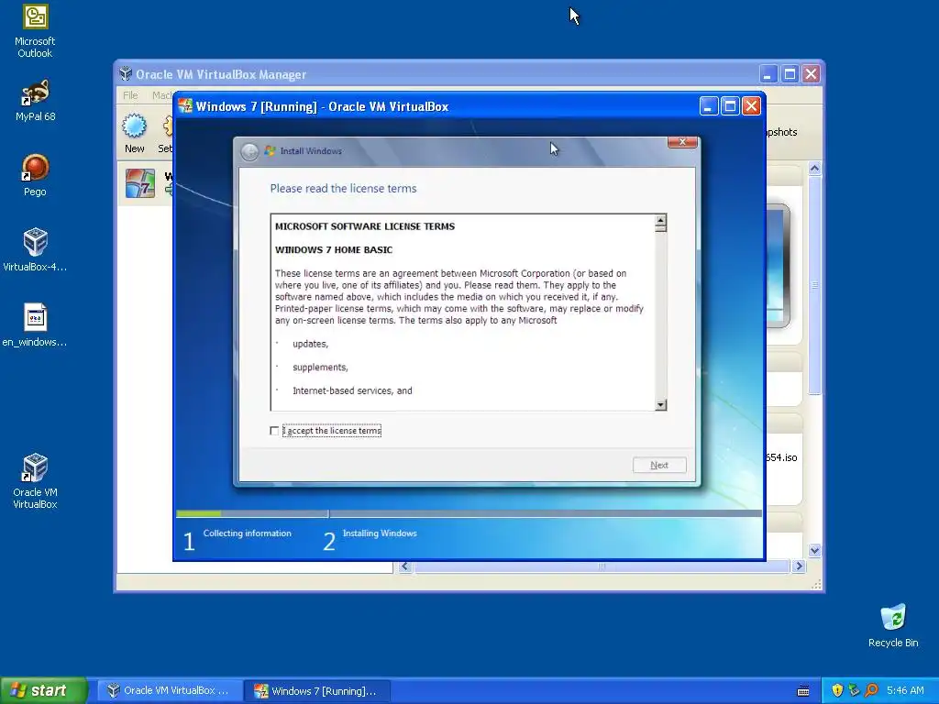The height and width of the screenshot is (704, 939).
Task: Select the MyPal 68 desktop icon
Action: [x=35, y=101]
